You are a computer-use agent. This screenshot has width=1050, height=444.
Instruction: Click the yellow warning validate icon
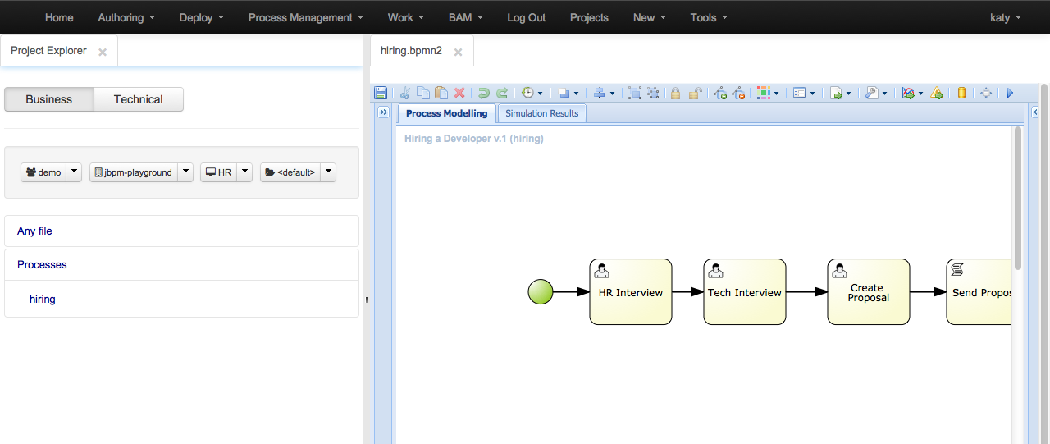[937, 94]
